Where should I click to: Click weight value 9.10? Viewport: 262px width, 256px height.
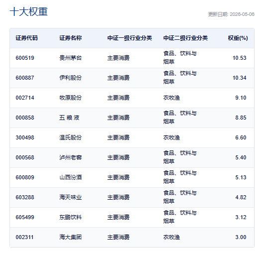[241, 98]
